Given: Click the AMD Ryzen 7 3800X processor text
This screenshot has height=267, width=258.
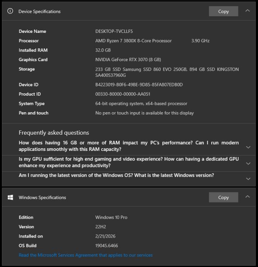Looking at the screenshot, I should pos(133,41).
